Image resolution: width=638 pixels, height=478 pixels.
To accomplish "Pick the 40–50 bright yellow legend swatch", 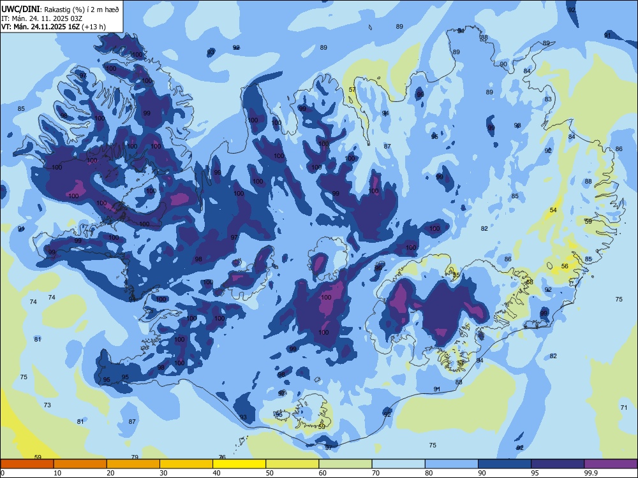I will (239, 464).
